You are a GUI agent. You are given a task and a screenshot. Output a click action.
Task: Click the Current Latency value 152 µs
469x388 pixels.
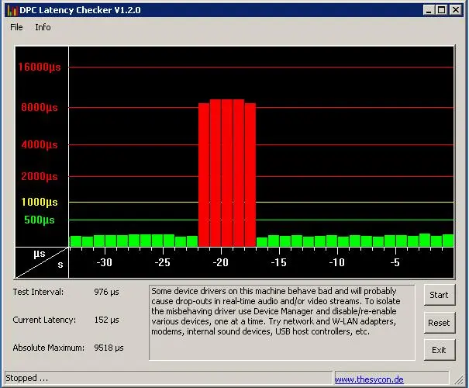pyautogui.click(x=106, y=319)
